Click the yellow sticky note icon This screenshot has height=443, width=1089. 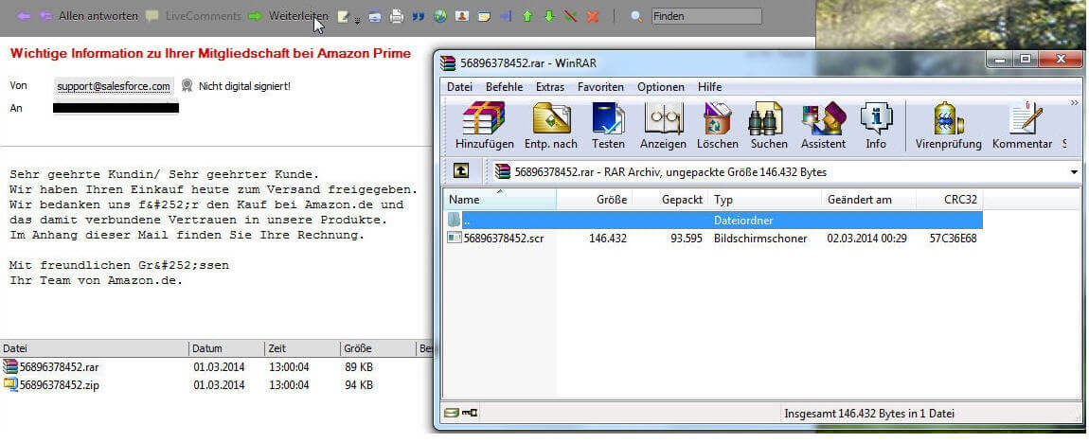[483, 16]
